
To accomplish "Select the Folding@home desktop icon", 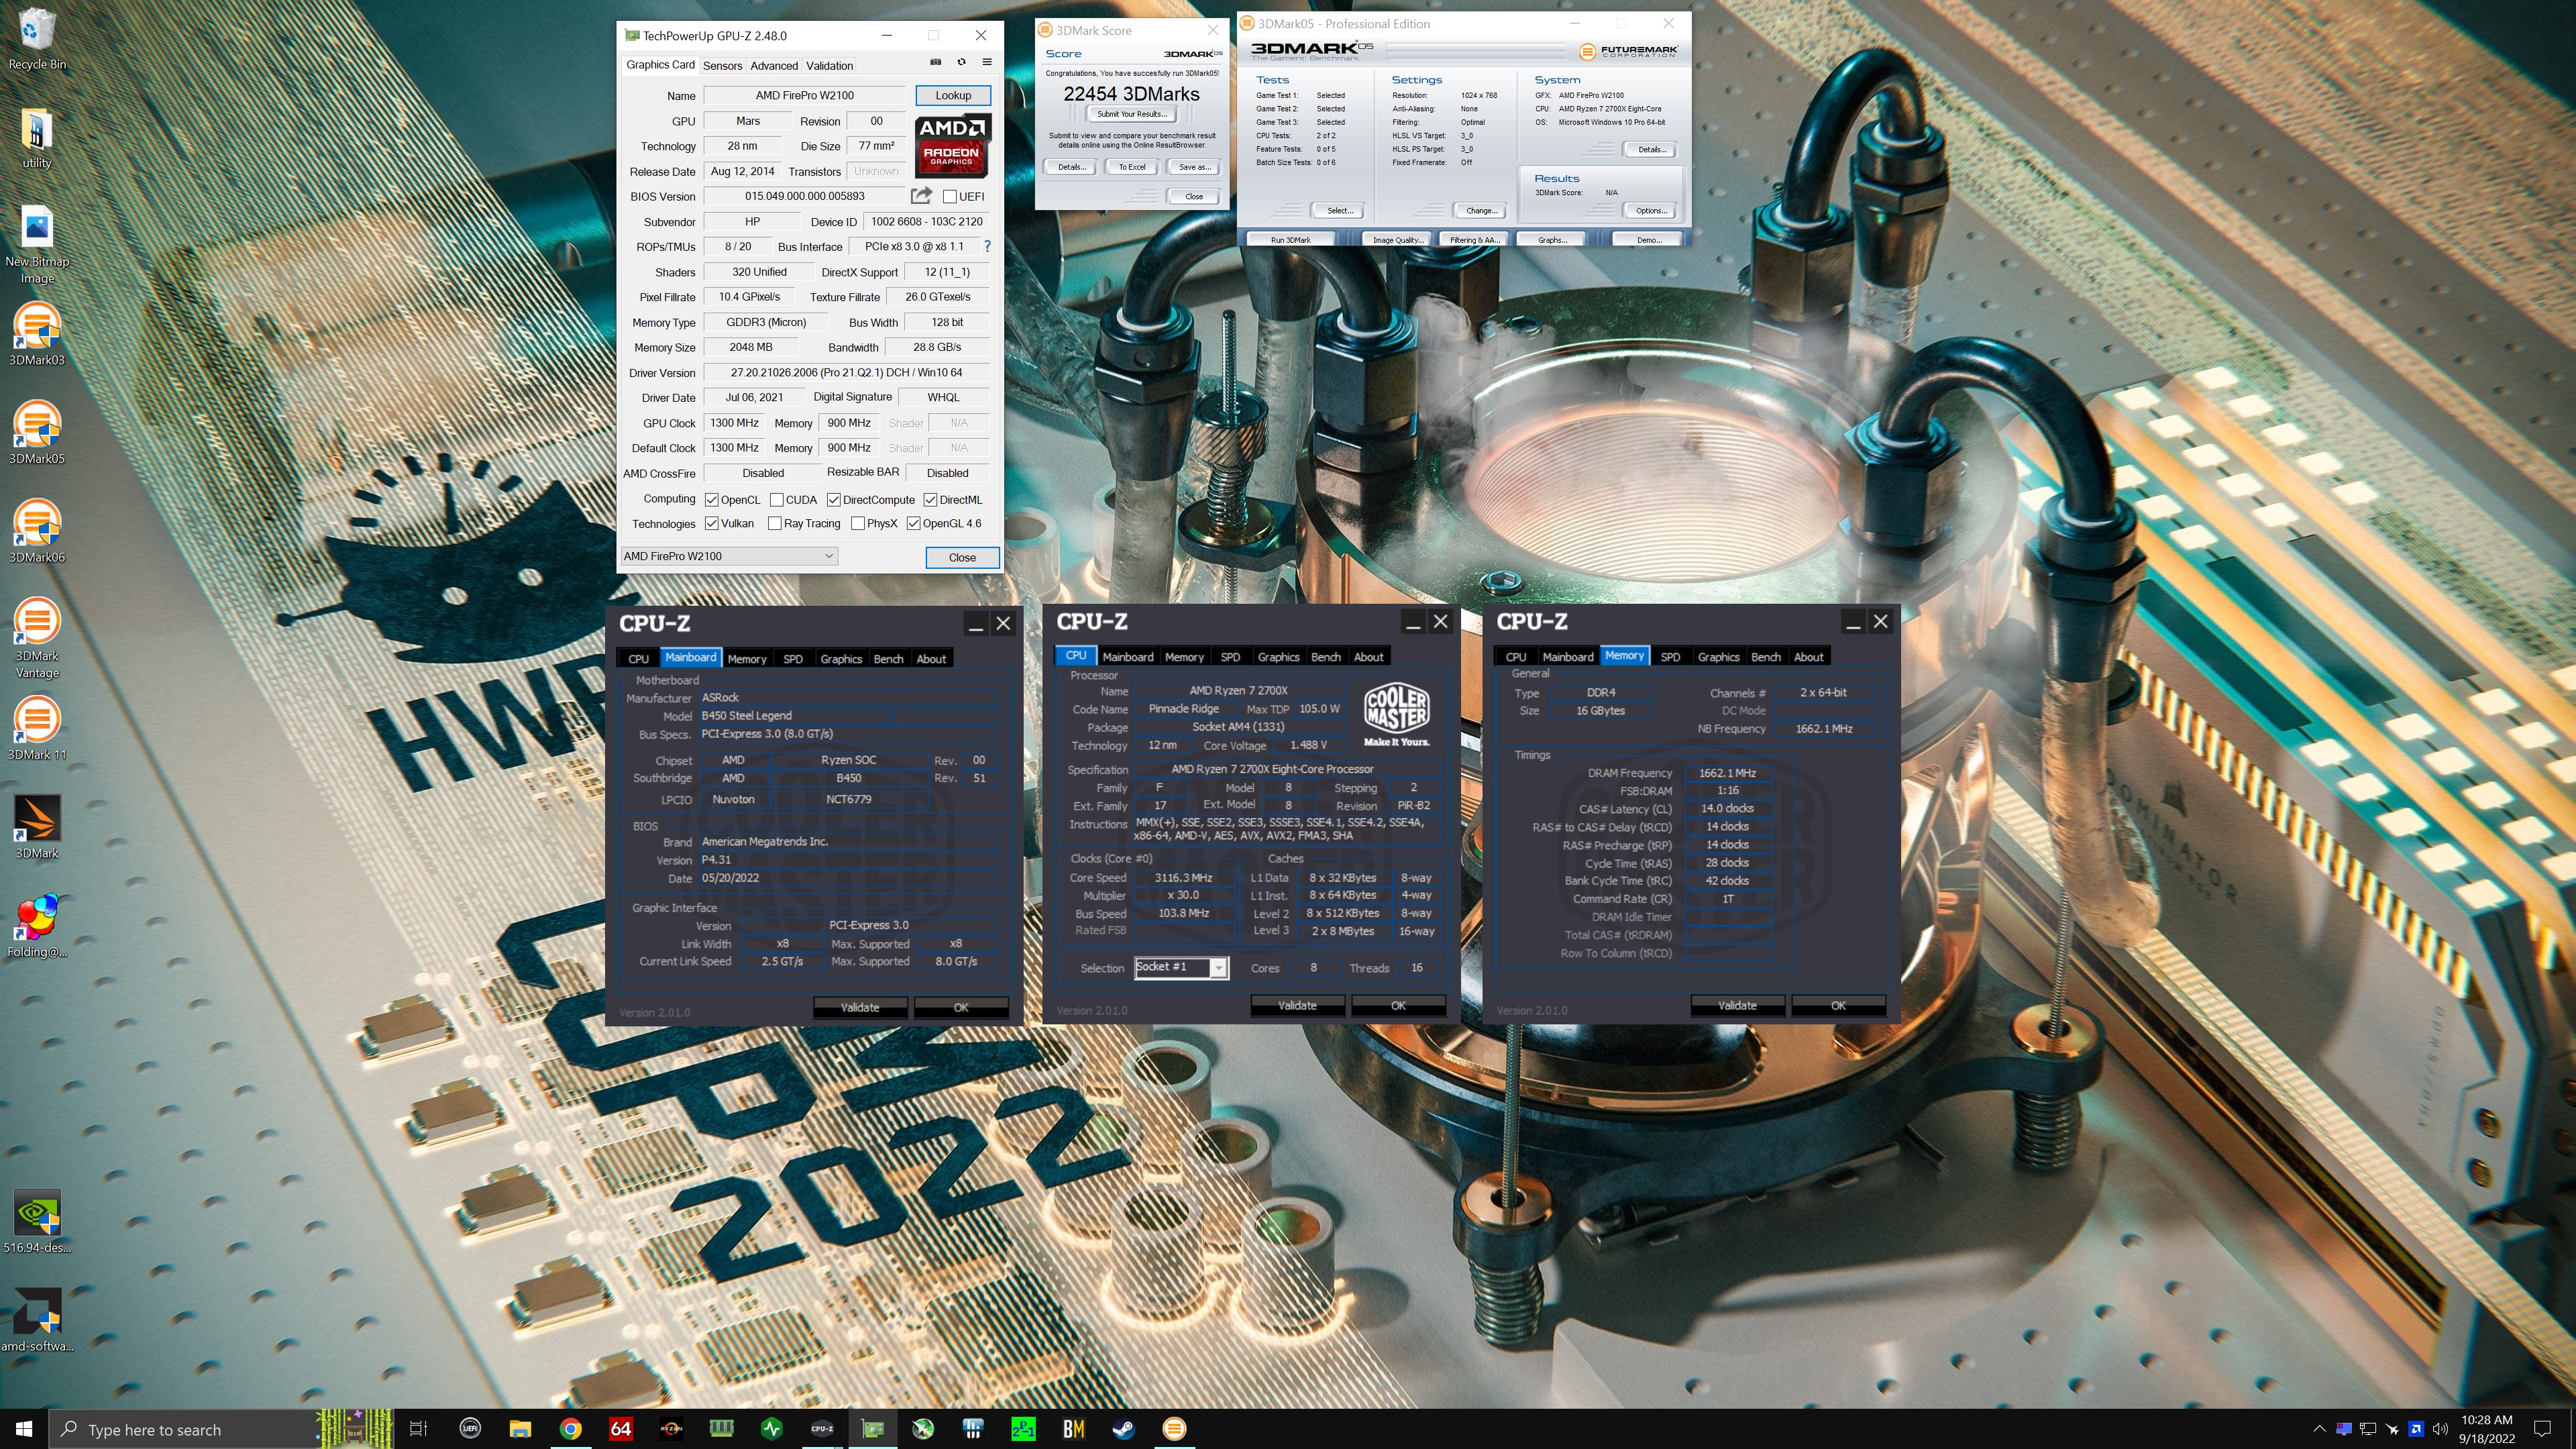I will tap(37, 926).
